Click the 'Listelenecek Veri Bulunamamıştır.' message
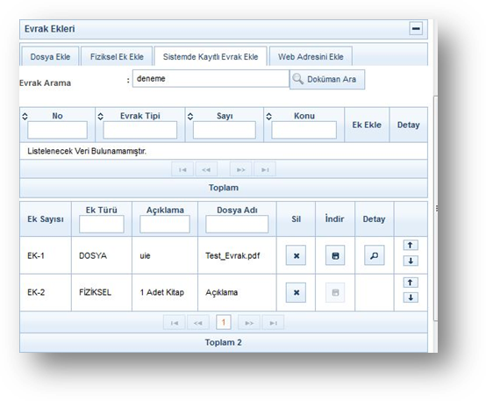Image resolution: width=486 pixels, height=401 pixels. (x=87, y=151)
